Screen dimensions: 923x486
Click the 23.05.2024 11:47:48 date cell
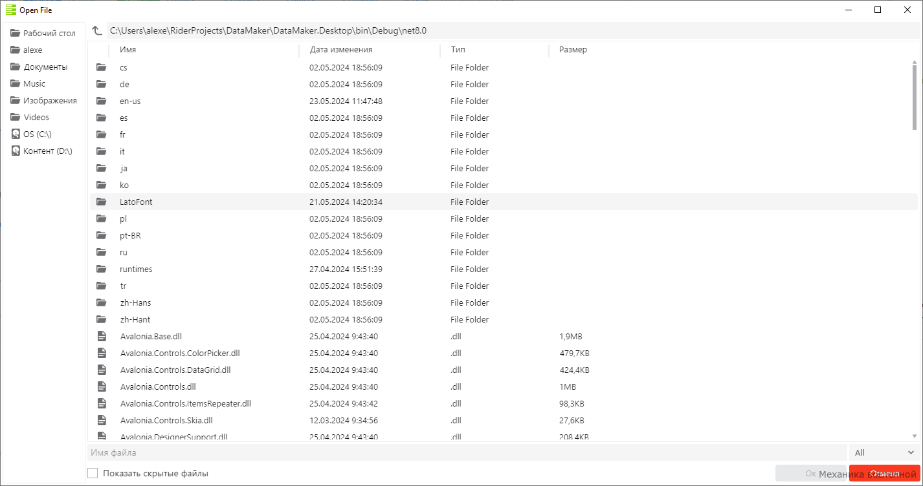click(x=346, y=101)
